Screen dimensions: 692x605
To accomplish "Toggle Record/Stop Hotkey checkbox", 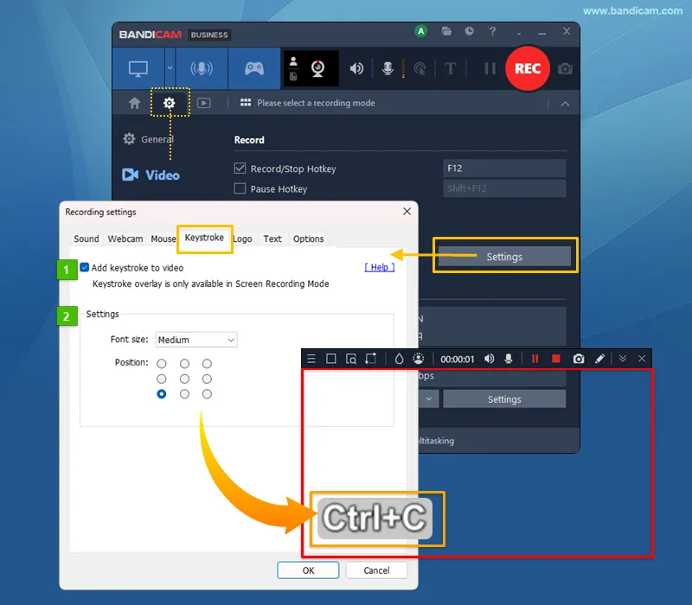I will click(x=240, y=168).
